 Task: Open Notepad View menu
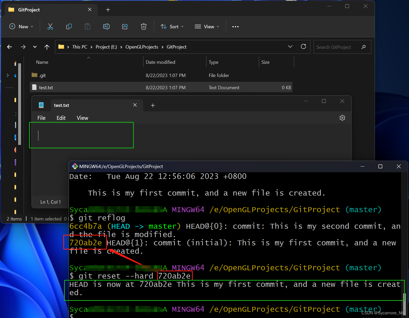(82, 118)
